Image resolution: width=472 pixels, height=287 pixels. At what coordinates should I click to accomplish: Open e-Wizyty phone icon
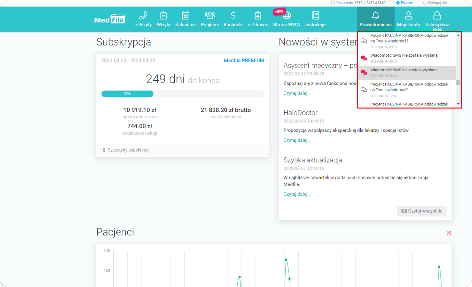(143, 15)
